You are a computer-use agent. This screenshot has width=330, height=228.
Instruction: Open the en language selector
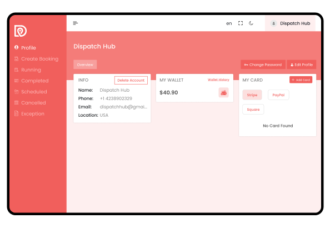229,23
